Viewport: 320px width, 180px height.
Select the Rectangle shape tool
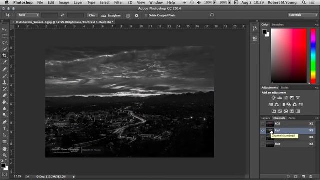4,142
